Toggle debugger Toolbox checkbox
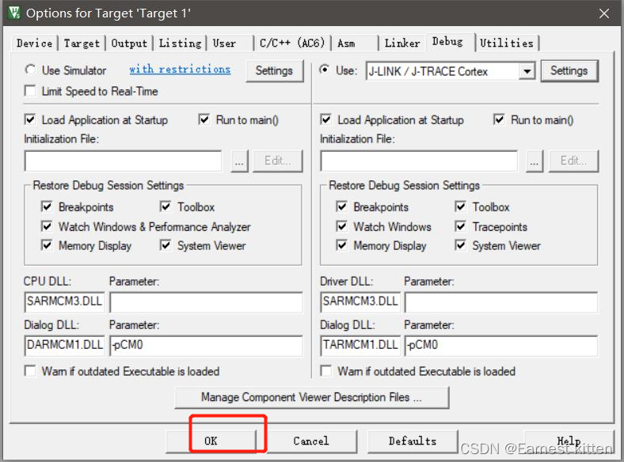This screenshot has height=462, width=624. (x=461, y=206)
